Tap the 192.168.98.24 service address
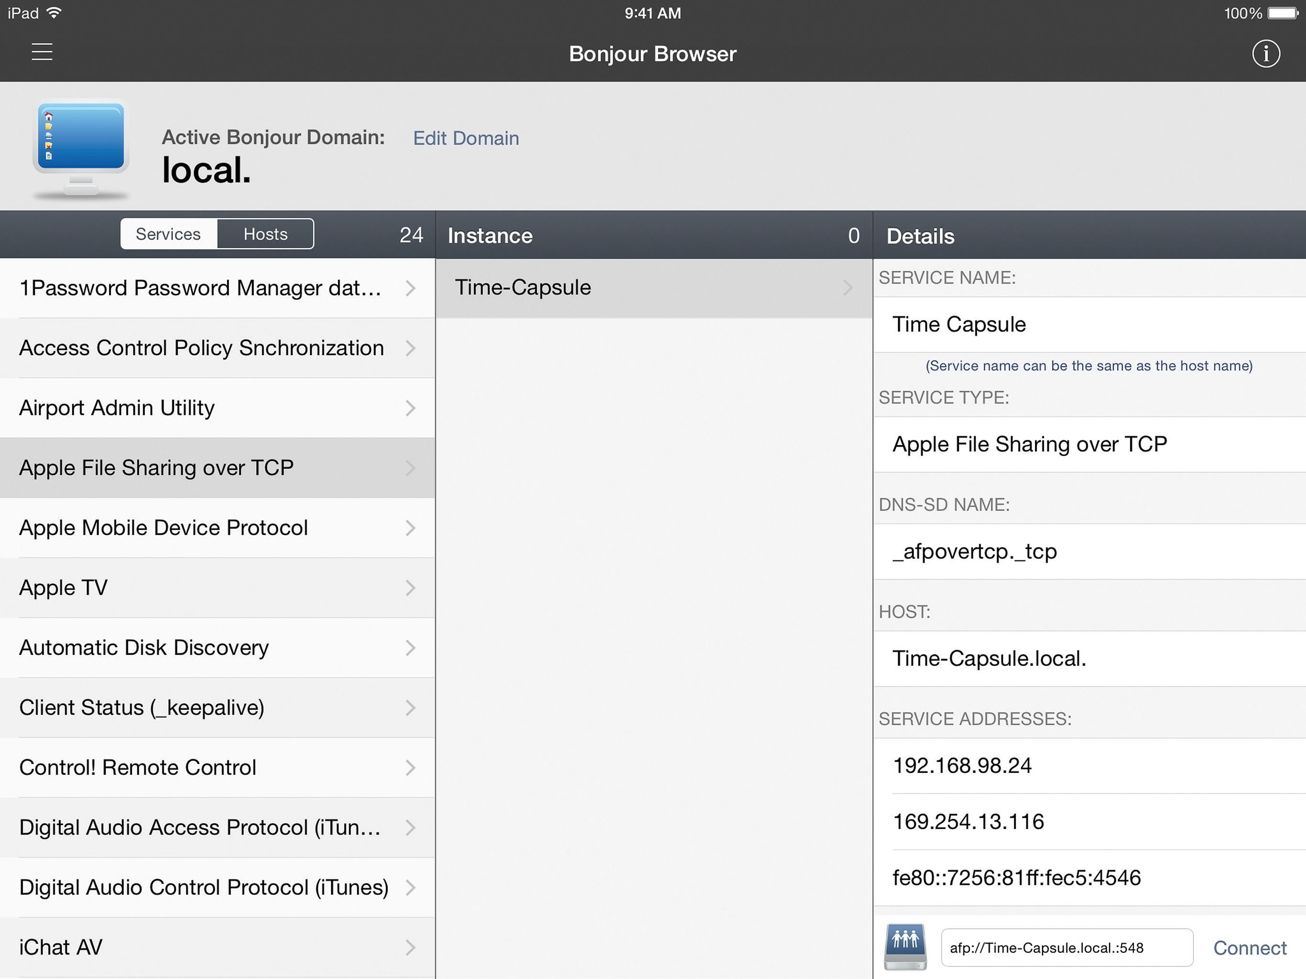 point(962,765)
